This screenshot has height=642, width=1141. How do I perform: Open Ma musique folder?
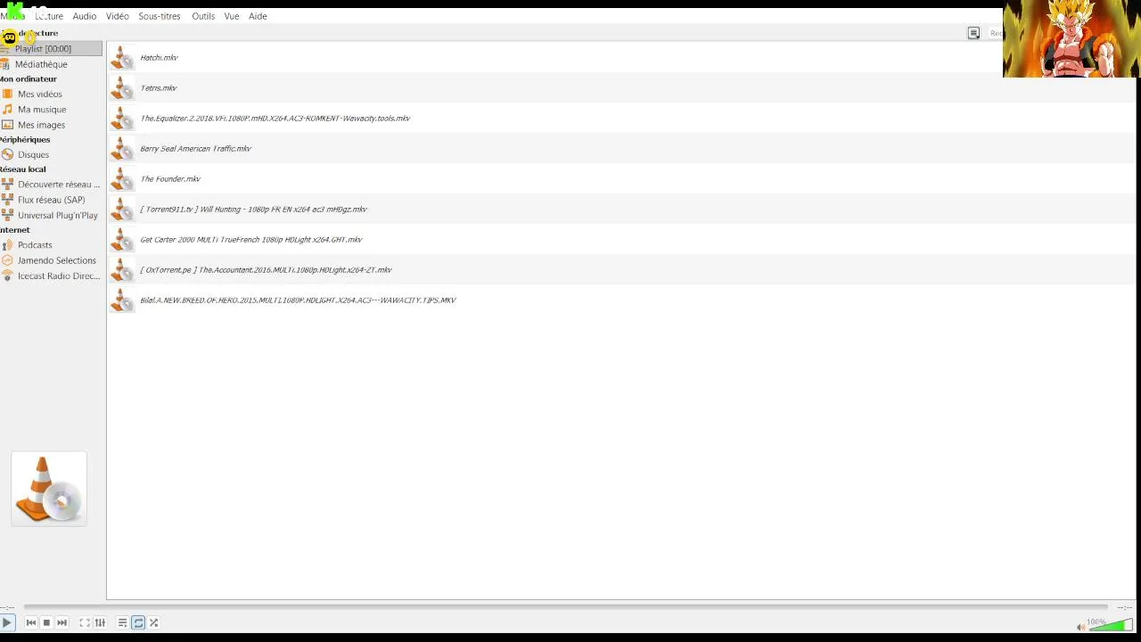[x=42, y=110]
